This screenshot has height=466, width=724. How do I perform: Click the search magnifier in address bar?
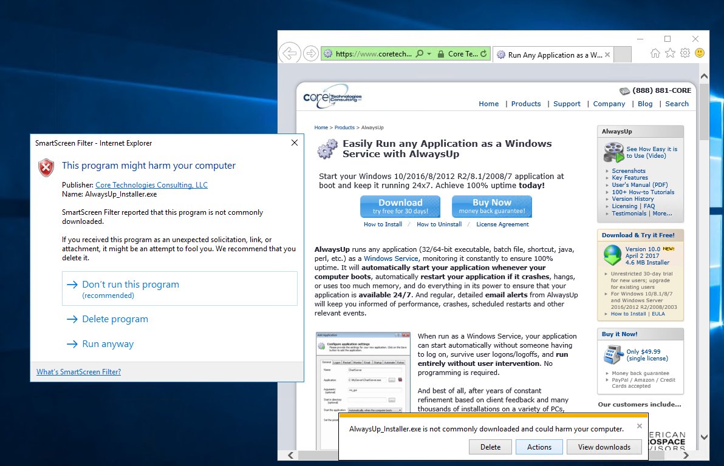click(419, 53)
